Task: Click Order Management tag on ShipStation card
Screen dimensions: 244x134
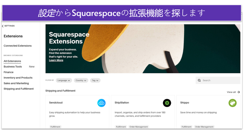Action: pyautogui.click(x=139, y=127)
